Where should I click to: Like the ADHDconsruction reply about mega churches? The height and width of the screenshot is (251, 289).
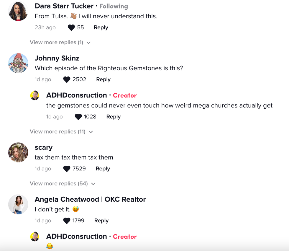coord(78,117)
